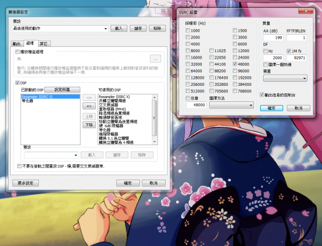Click the <= add DSP arrow button
The height and width of the screenshot is (246, 322).
89,97
